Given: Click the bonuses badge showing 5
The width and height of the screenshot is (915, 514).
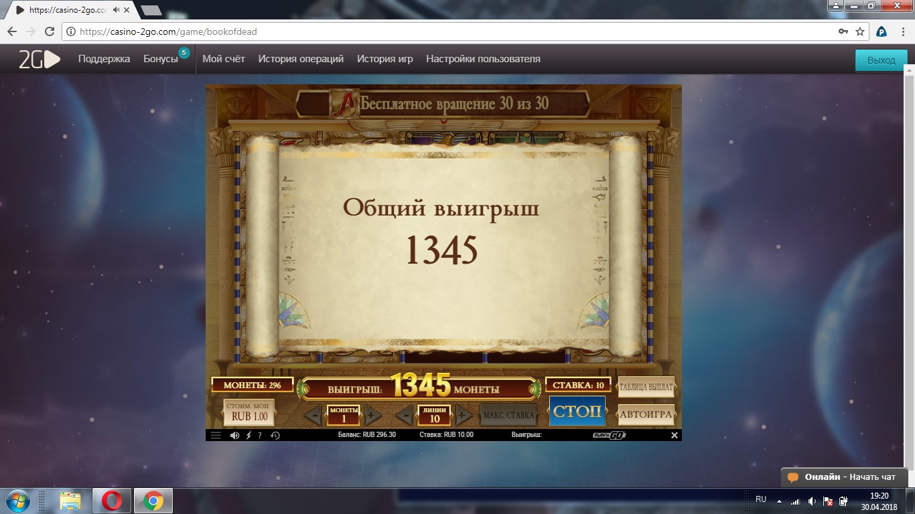Looking at the screenshot, I should 184,53.
